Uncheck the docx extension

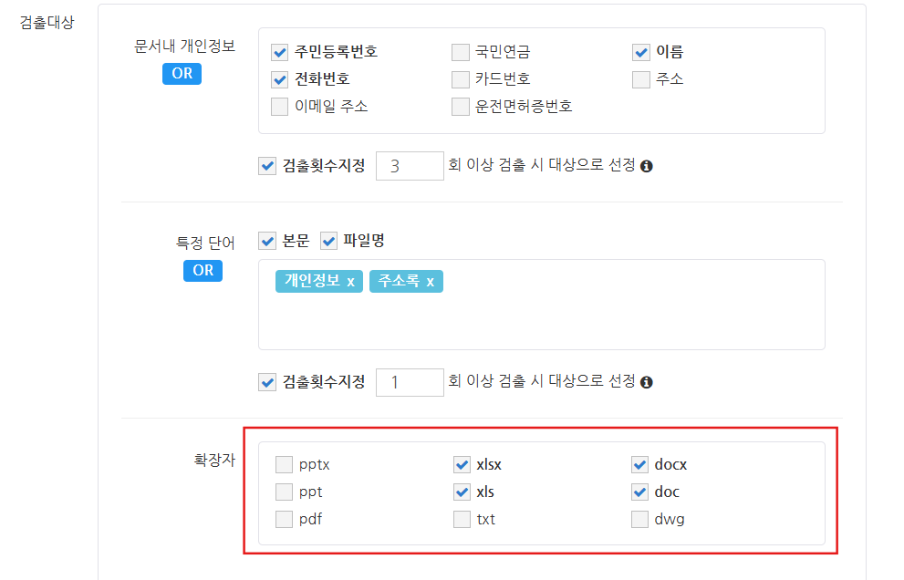coord(640,464)
